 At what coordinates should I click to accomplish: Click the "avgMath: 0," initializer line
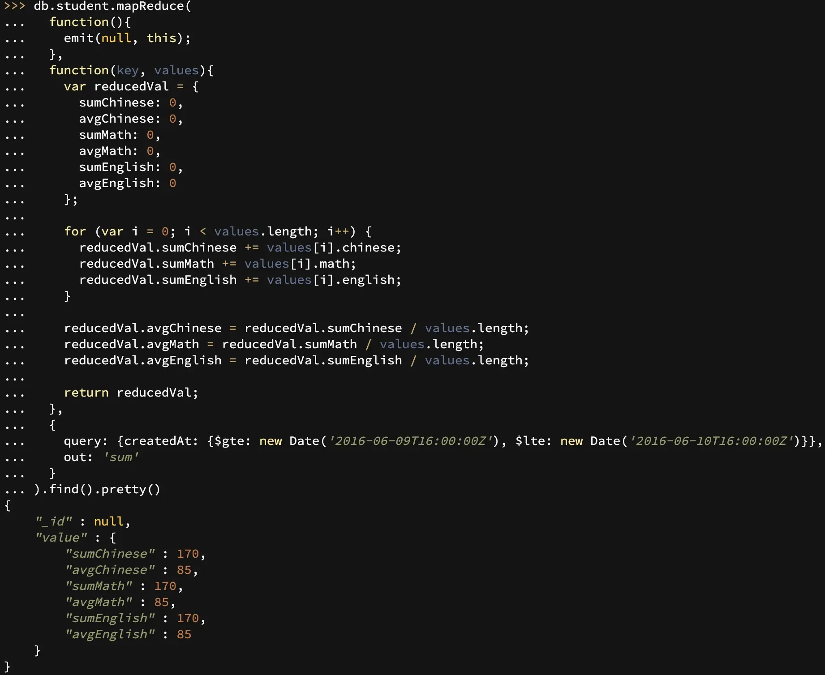[120, 151]
